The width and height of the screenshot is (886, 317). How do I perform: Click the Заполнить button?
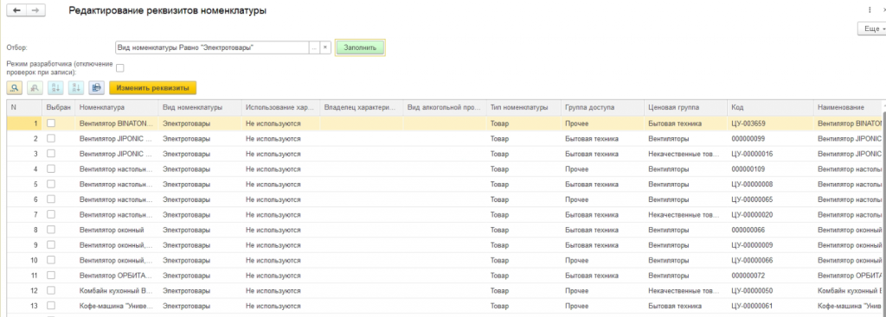click(360, 48)
